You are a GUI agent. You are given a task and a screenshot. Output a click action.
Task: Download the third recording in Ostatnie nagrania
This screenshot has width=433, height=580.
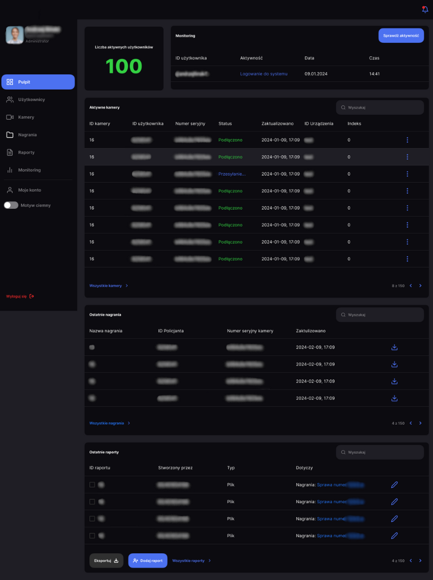tap(394, 381)
